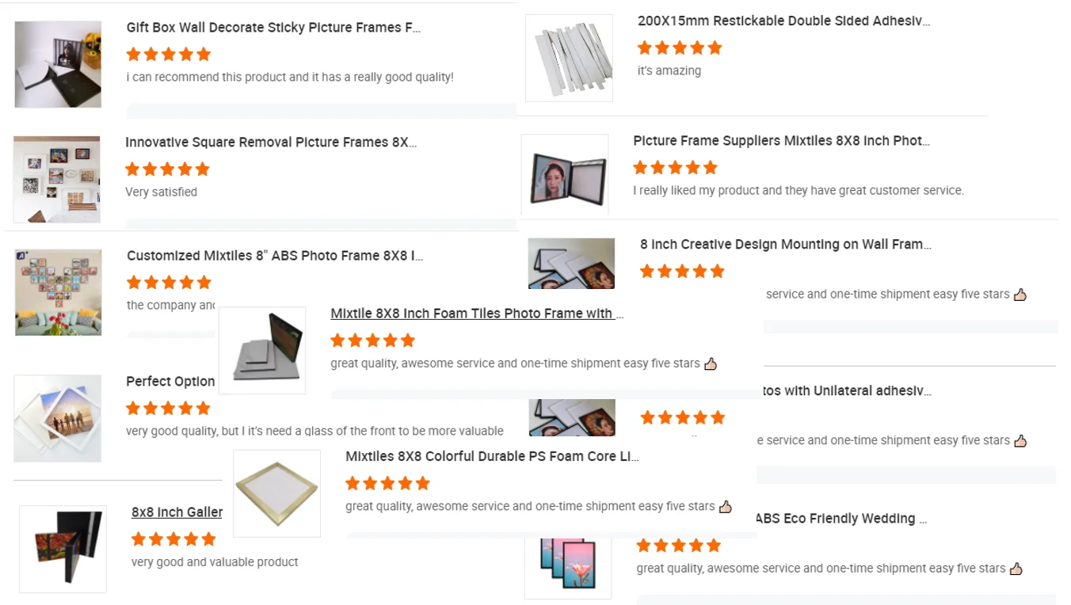This screenshot has width=1071, height=605.
Task: Click the Innovative Square Removal Picture Frames title
Action: point(271,143)
